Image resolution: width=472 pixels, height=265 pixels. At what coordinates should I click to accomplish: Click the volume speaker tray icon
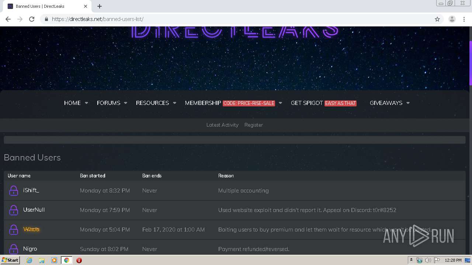[428, 260]
